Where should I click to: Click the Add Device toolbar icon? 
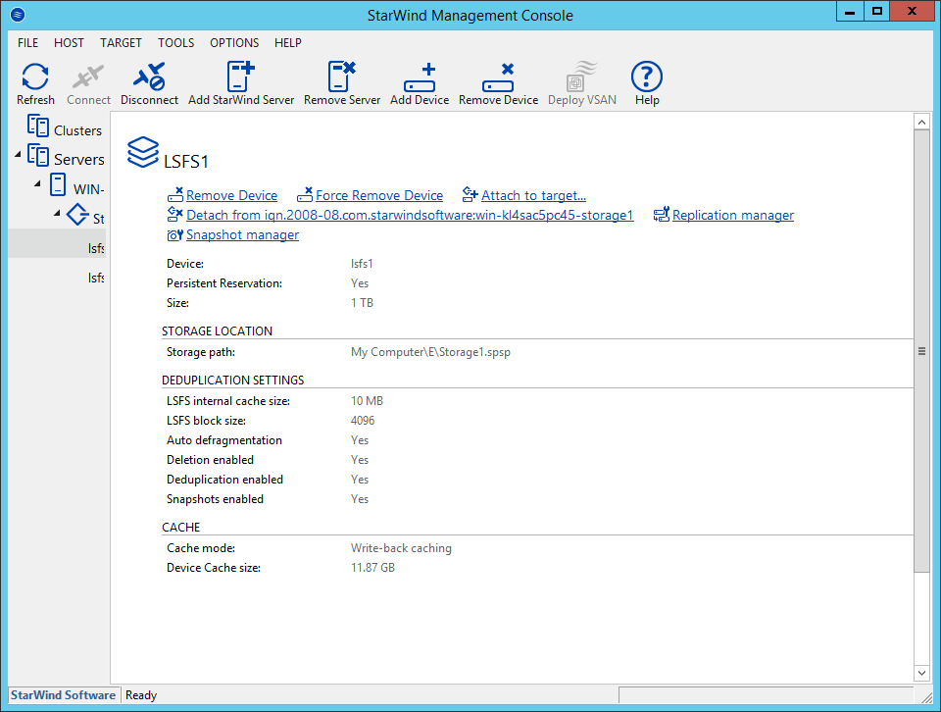pyautogui.click(x=420, y=76)
